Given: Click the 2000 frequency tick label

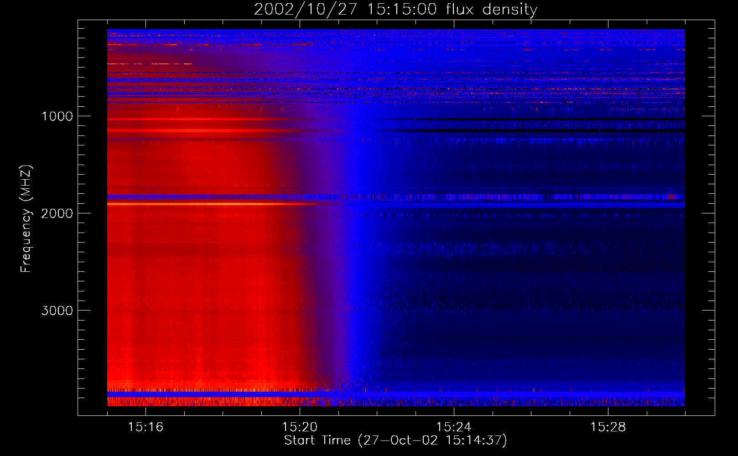Looking at the screenshot, I should [x=57, y=213].
